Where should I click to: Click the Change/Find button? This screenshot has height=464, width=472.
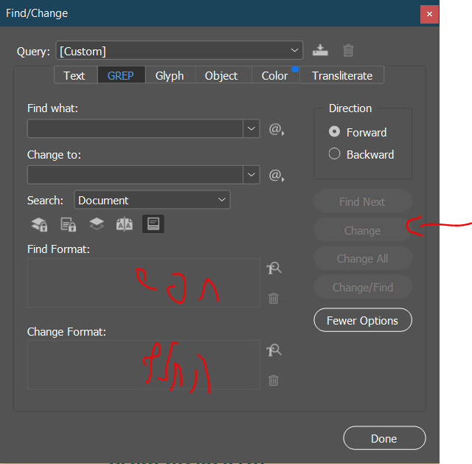(x=363, y=287)
